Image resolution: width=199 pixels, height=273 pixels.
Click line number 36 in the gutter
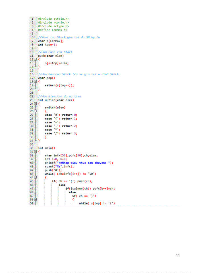(32, 148)
